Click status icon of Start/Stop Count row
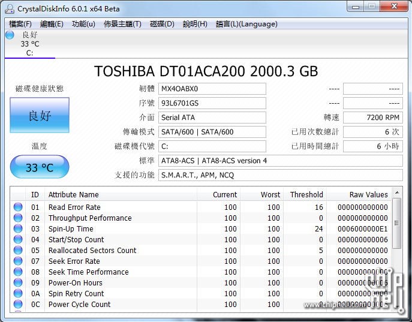Screen dimensions: 412x322 (18, 239)
